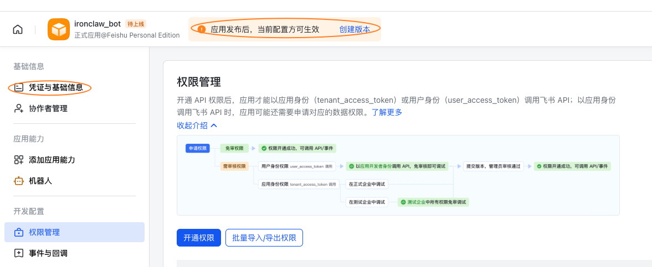The width and height of the screenshot is (652, 267).
Task: Collapse the intro with 收起介绍
Action: coord(197,125)
